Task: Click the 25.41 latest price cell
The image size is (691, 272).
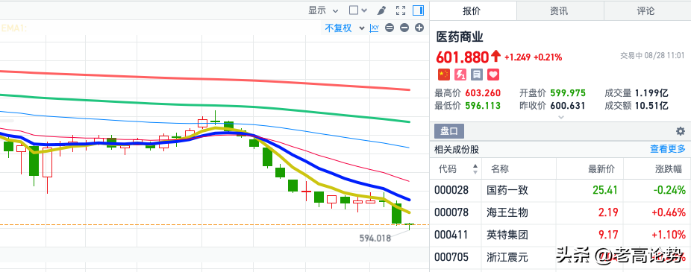Action: (x=605, y=190)
